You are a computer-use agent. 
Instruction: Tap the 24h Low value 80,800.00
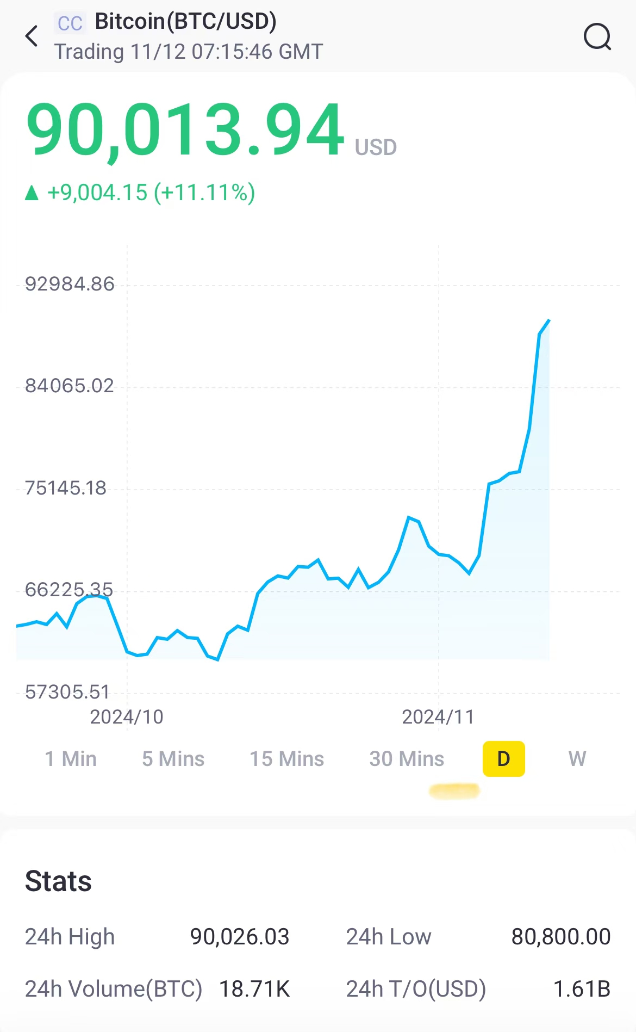(561, 937)
